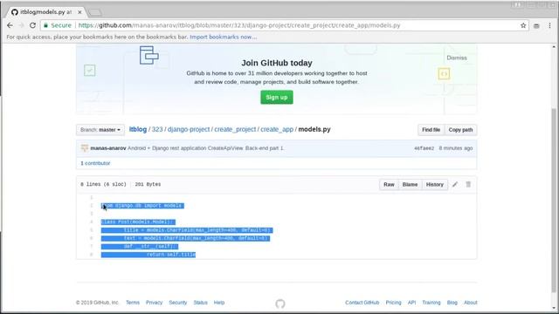Click the scrollbar down arrow
Image resolution: width=559 pixels, height=314 pixels.
554,308
